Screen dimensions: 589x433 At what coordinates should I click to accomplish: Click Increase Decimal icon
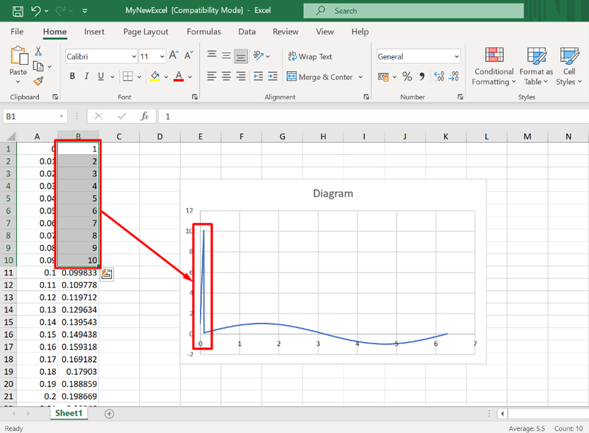(439, 76)
